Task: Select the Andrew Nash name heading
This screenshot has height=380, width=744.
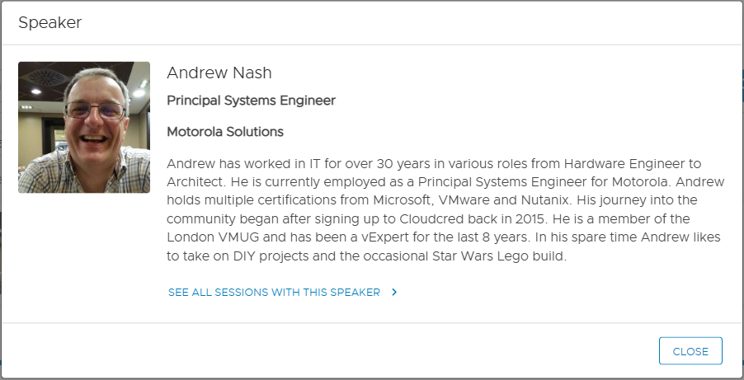Action: tap(219, 73)
